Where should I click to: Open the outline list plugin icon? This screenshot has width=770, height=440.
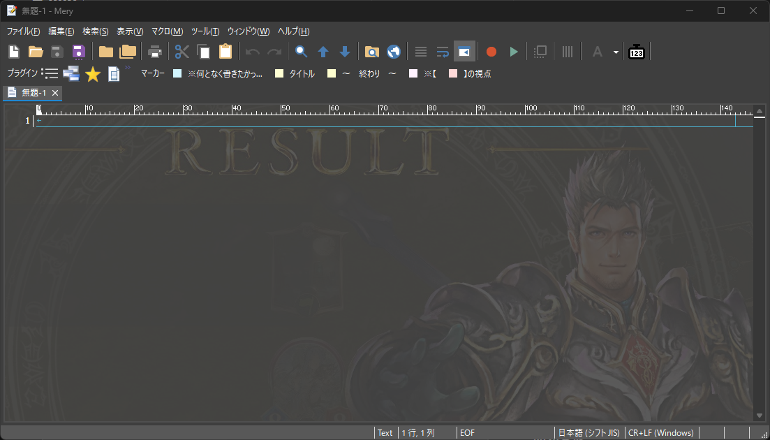(x=50, y=73)
